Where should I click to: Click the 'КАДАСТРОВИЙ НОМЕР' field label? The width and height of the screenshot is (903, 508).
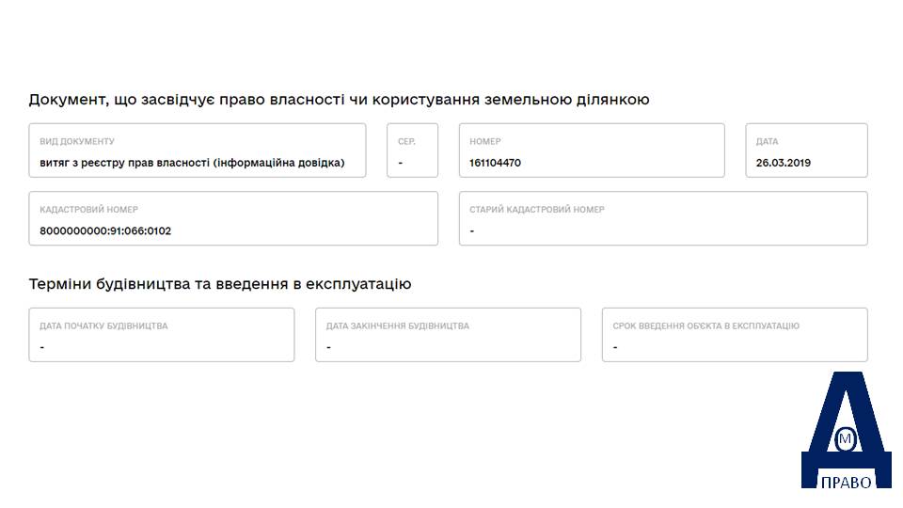tap(88, 209)
